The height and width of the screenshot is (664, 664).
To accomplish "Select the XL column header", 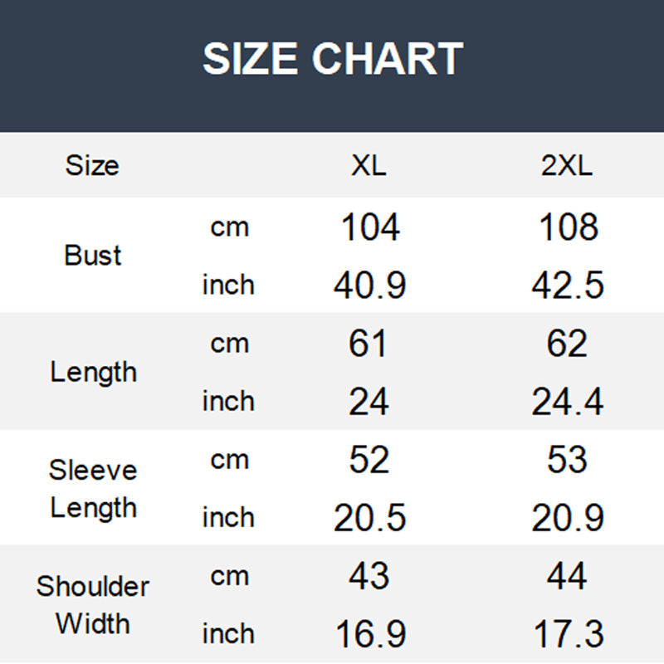I will click(x=369, y=165).
